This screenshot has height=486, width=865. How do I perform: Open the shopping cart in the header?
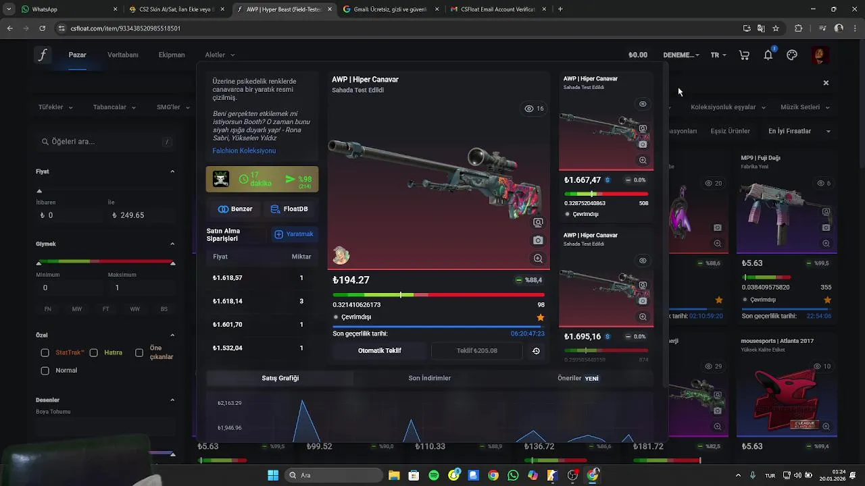pyautogui.click(x=744, y=55)
